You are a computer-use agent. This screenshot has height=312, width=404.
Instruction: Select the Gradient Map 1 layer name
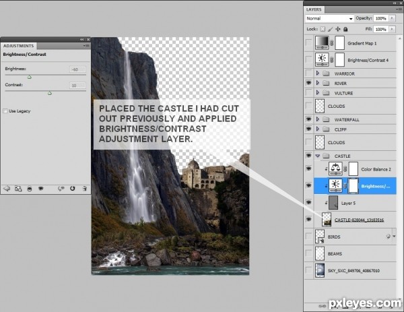pos(362,43)
